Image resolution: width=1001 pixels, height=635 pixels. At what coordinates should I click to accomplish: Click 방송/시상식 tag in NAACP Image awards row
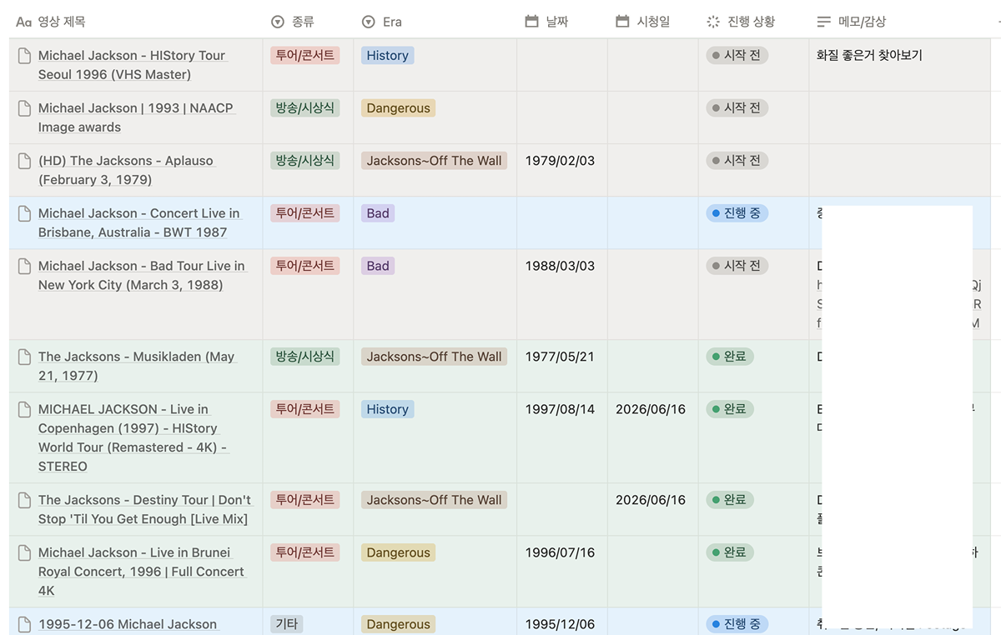pos(304,107)
